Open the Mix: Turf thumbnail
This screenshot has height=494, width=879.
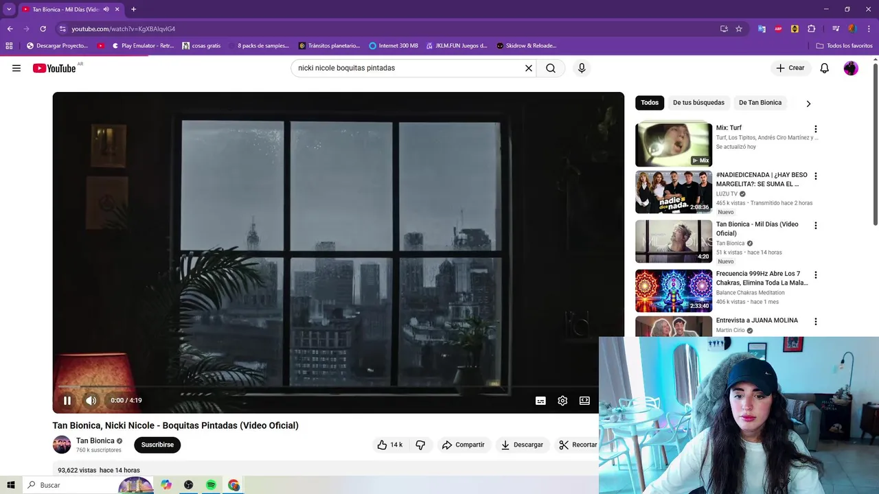(x=674, y=145)
